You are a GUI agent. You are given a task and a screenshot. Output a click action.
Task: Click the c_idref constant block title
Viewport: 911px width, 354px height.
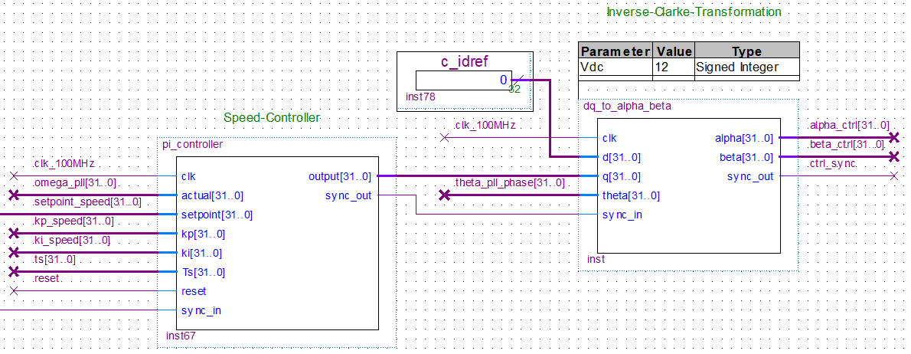click(x=464, y=62)
